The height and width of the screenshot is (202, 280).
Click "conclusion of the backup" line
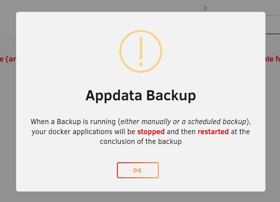(141, 141)
